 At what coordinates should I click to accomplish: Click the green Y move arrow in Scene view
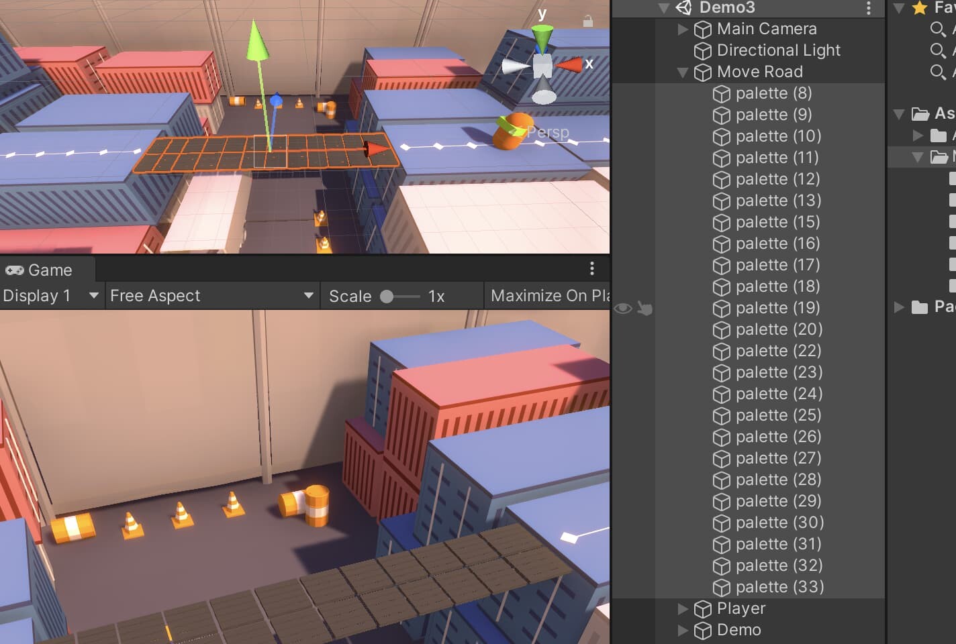pyautogui.click(x=257, y=42)
